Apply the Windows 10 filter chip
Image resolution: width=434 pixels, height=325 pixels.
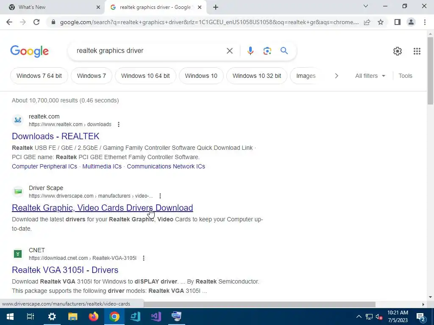(201, 76)
